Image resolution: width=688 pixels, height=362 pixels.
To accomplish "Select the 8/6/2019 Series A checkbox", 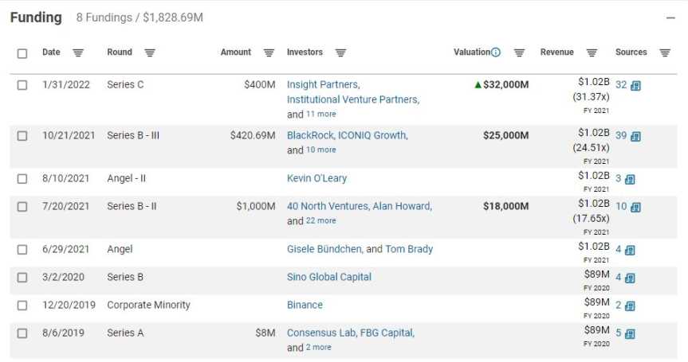I will pos(22,333).
